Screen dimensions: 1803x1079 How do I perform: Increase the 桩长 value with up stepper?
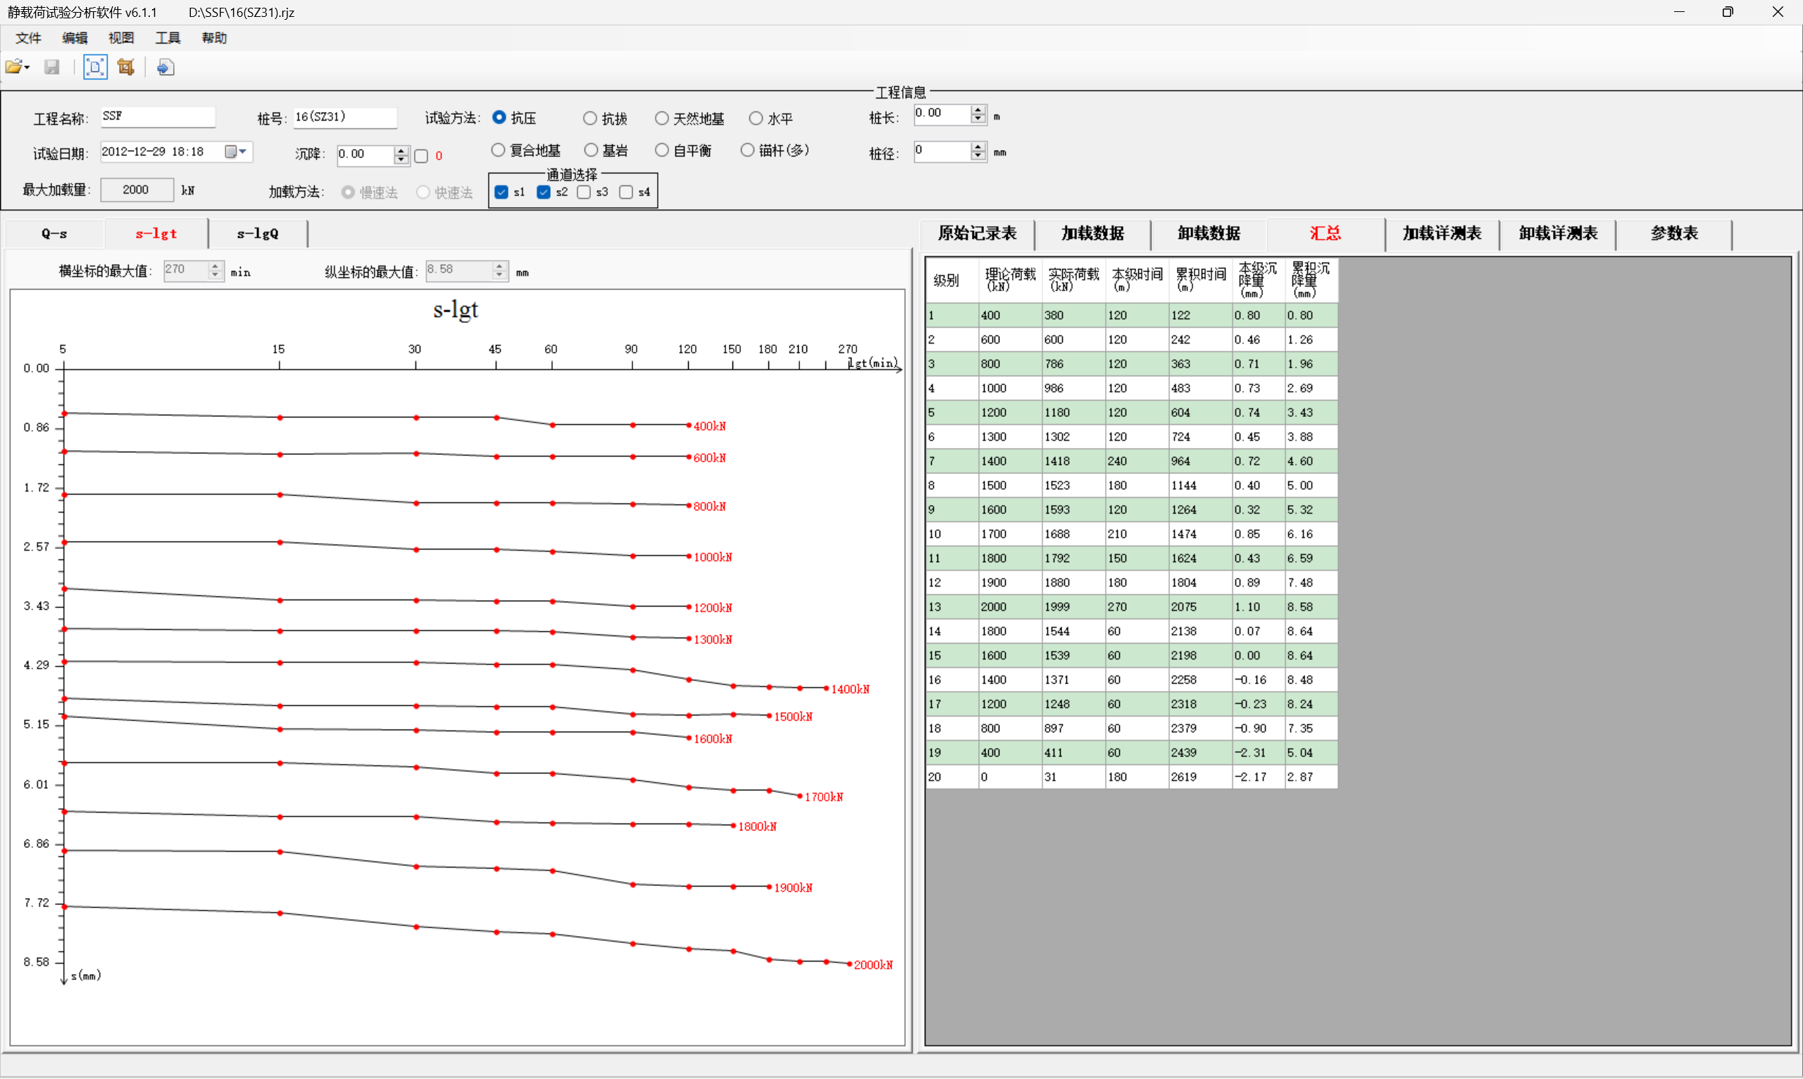click(x=978, y=110)
